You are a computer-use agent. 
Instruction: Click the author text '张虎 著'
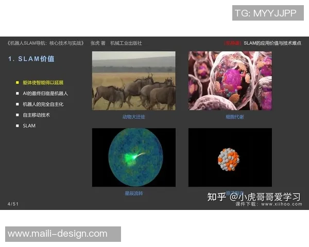[98, 43]
